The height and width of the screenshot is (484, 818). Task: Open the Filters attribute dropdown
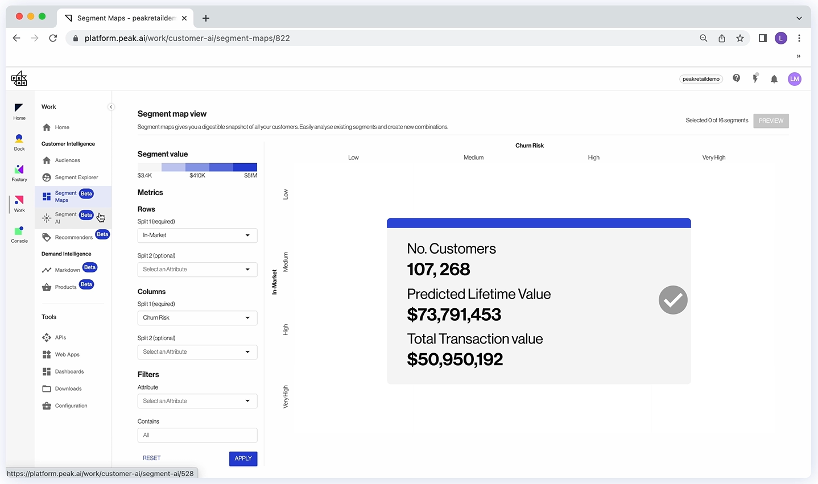click(x=197, y=400)
